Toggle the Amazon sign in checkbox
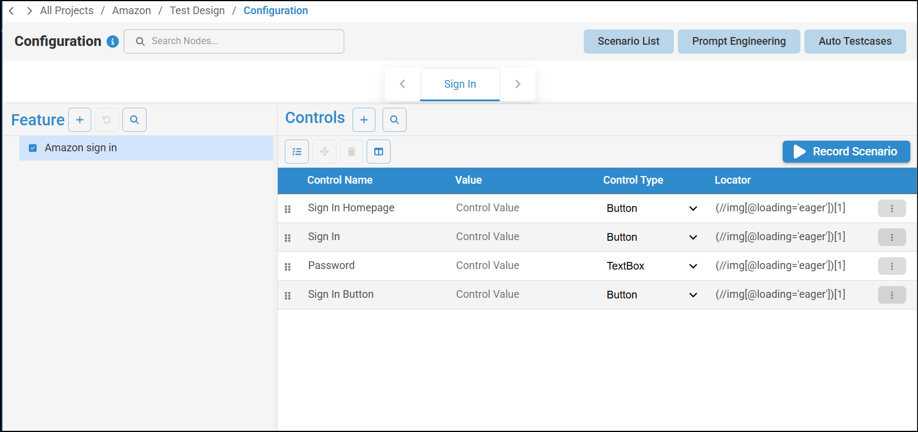The width and height of the screenshot is (918, 432). point(33,148)
